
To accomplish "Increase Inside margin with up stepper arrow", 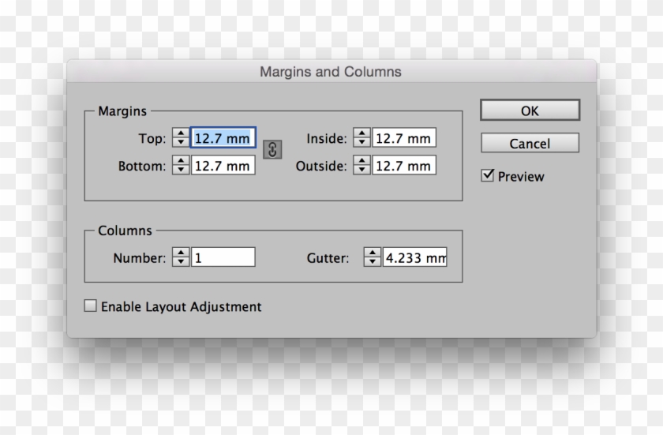I will [361, 133].
